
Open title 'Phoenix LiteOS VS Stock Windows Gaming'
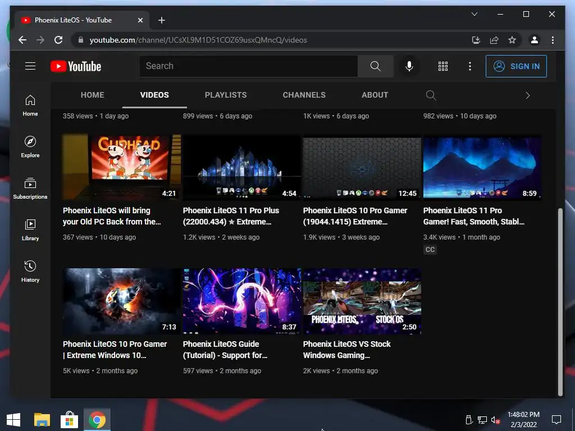click(x=346, y=349)
